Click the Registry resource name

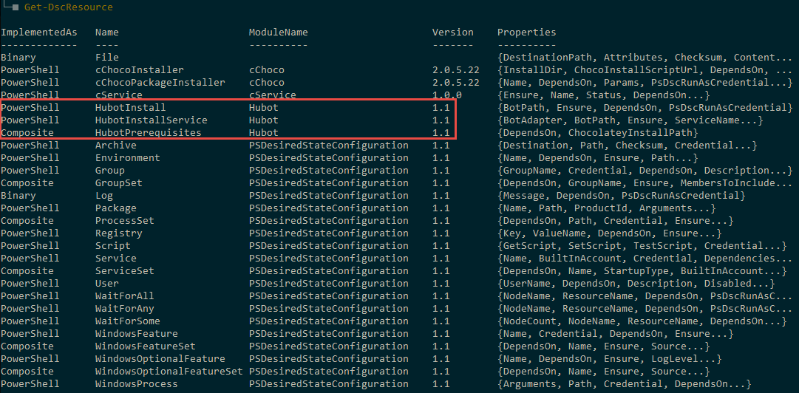(x=118, y=233)
